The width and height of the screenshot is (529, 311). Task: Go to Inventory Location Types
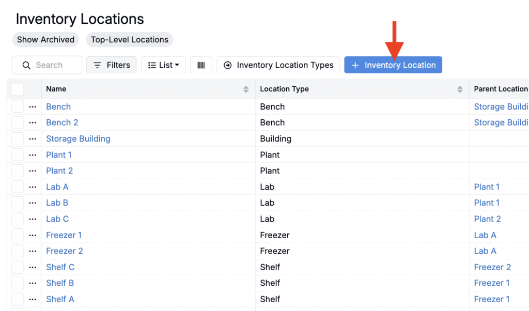tap(278, 65)
